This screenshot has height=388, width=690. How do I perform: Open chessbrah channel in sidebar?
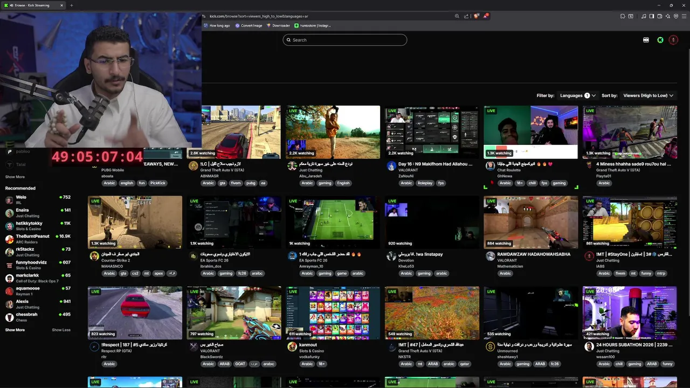38,317
